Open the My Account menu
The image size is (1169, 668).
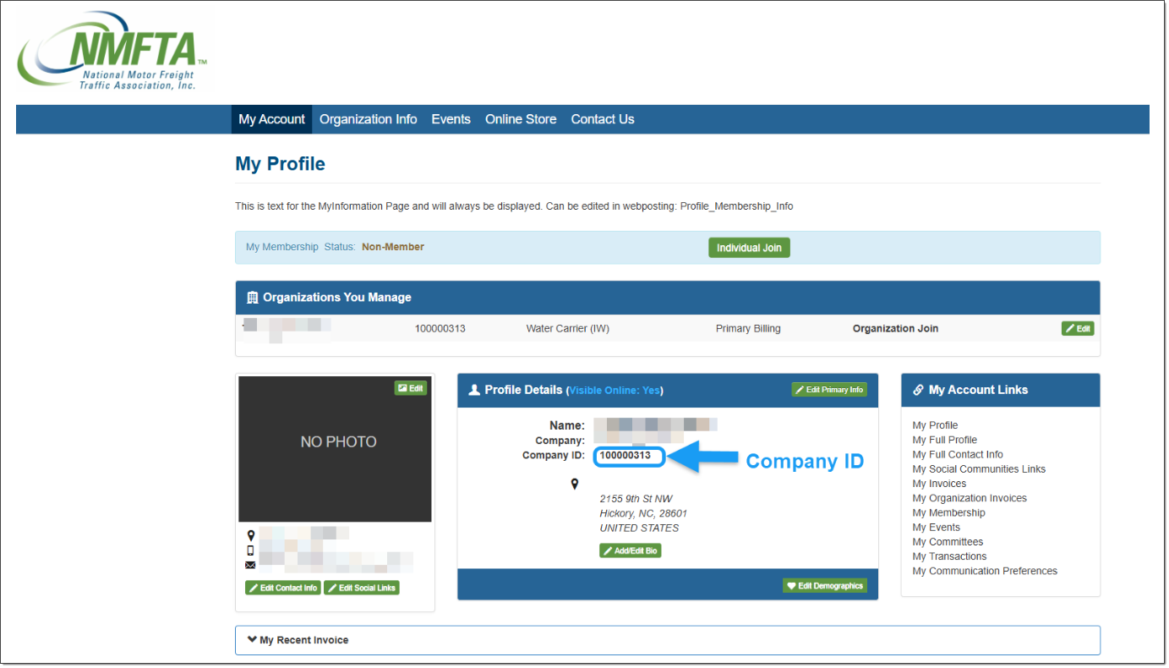(x=271, y=119)
